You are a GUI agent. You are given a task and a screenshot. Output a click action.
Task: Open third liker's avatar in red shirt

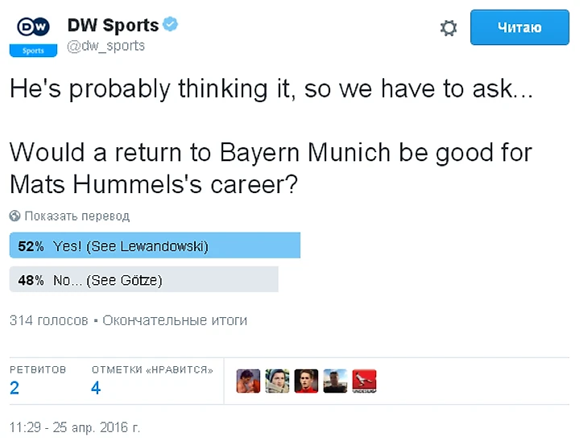point(306,381)
